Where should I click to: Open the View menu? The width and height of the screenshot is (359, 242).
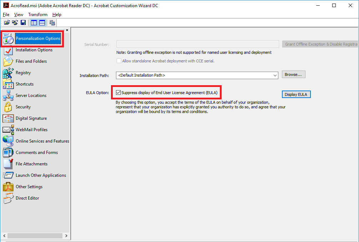point(19,15)
